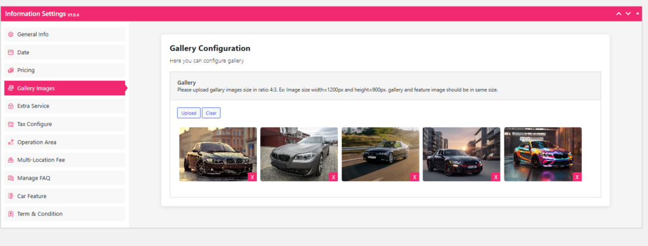Click the Gallery section label
648x246 pixels.
click(187, 83)
